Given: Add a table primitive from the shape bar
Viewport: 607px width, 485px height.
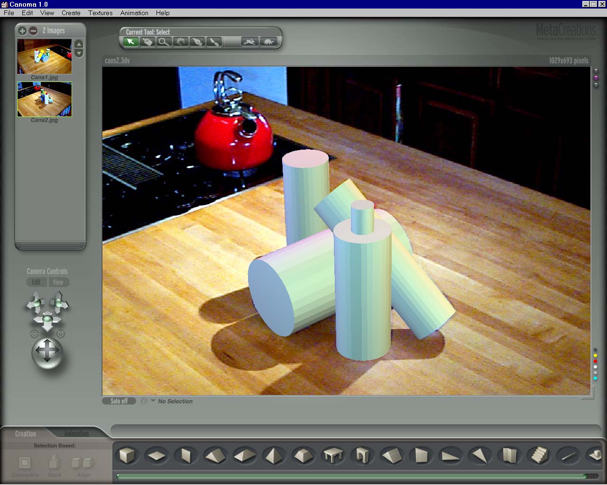Looking at the screenshot, I should (333, 456).
